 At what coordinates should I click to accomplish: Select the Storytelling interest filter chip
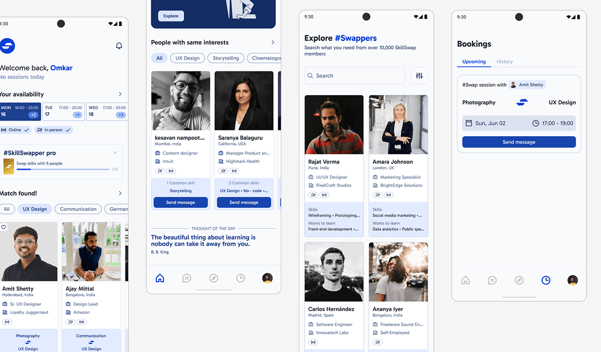pos(226,58)
